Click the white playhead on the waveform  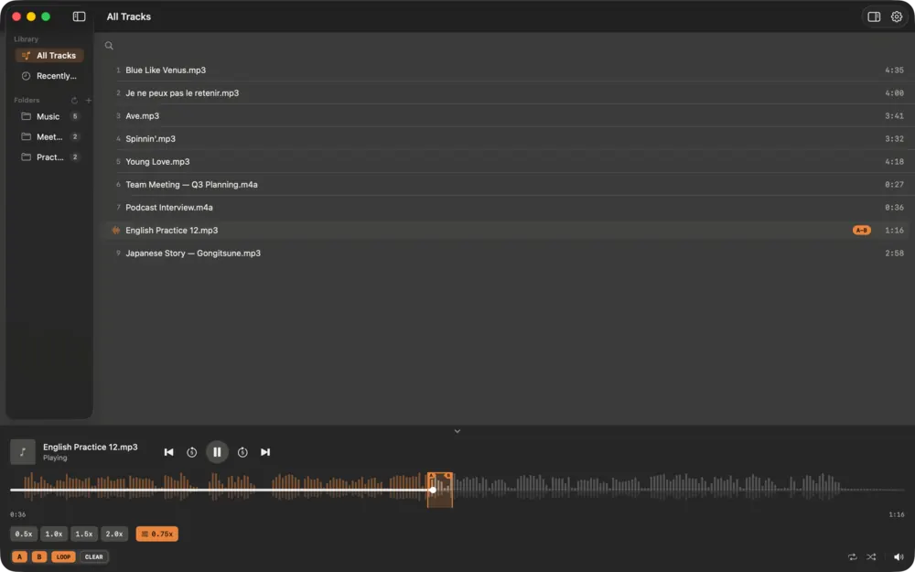(x=433, y=490)
